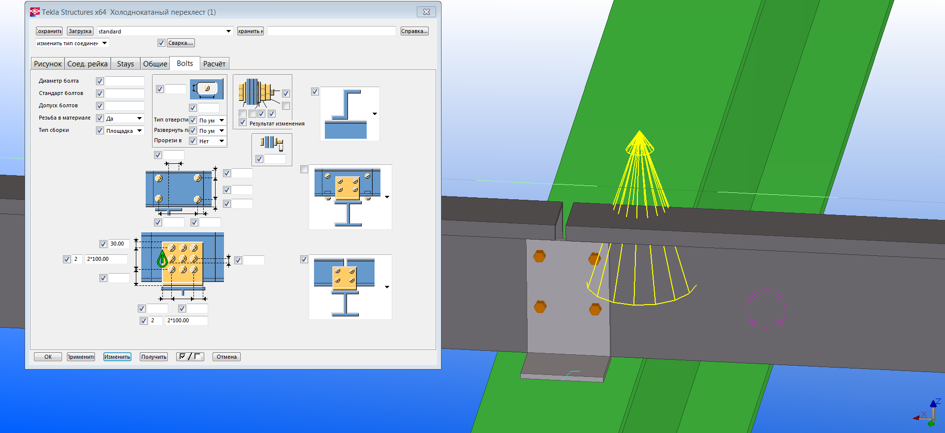Toggle the Прорези в checkbox
The height and width of the screenshot is (433, 945).
[x=193, y=141]
